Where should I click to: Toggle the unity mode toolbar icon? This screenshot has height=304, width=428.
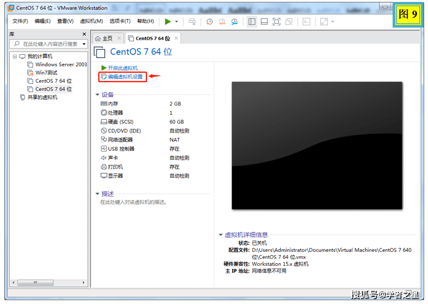(289, 21)
